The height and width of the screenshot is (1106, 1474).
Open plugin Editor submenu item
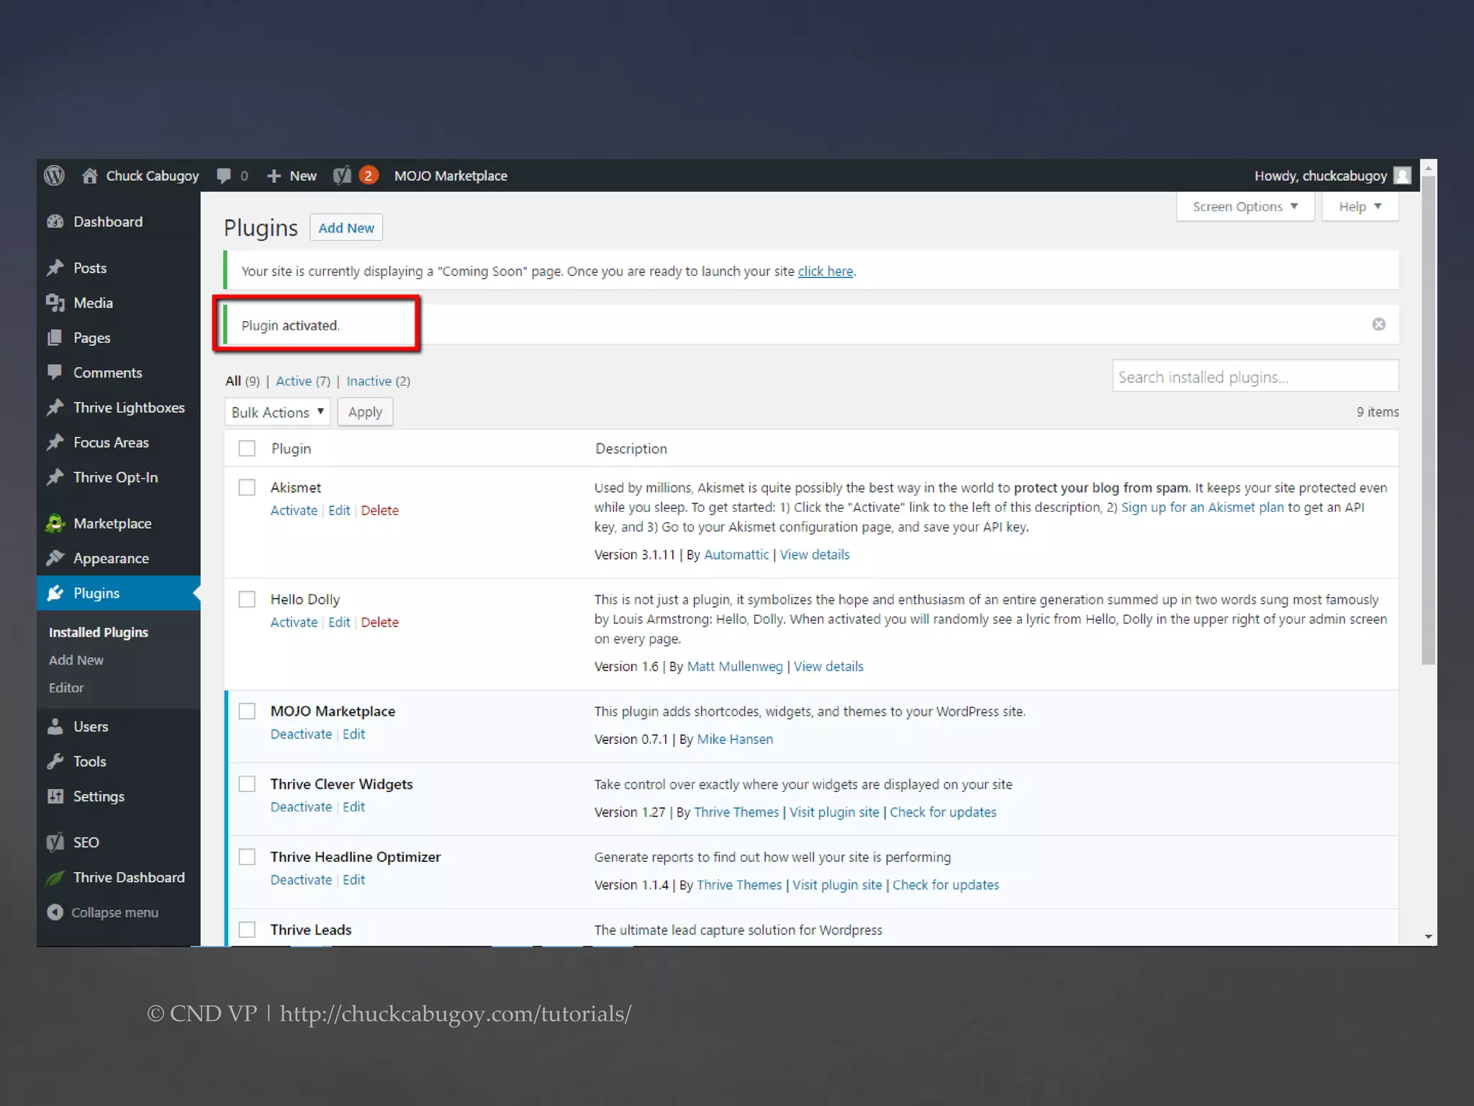point(66,688)
